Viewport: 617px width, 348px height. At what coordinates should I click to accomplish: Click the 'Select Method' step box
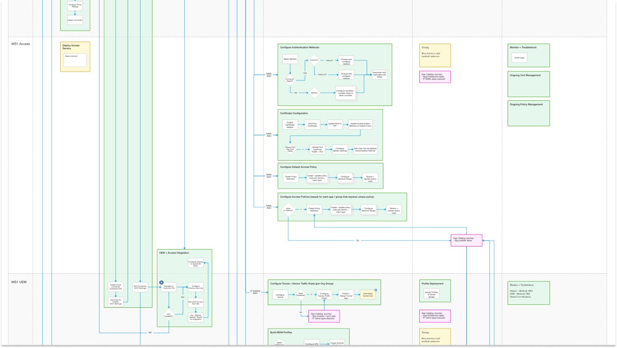pos(290,59)
